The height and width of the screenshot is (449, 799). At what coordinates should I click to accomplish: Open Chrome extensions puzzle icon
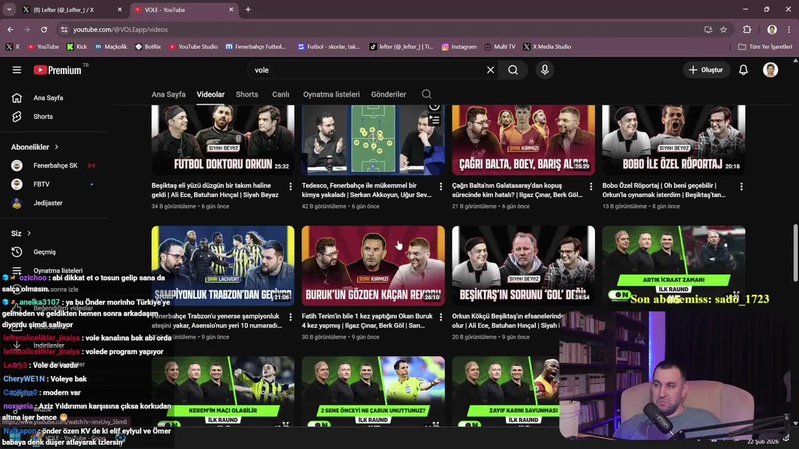pos(747,29)
